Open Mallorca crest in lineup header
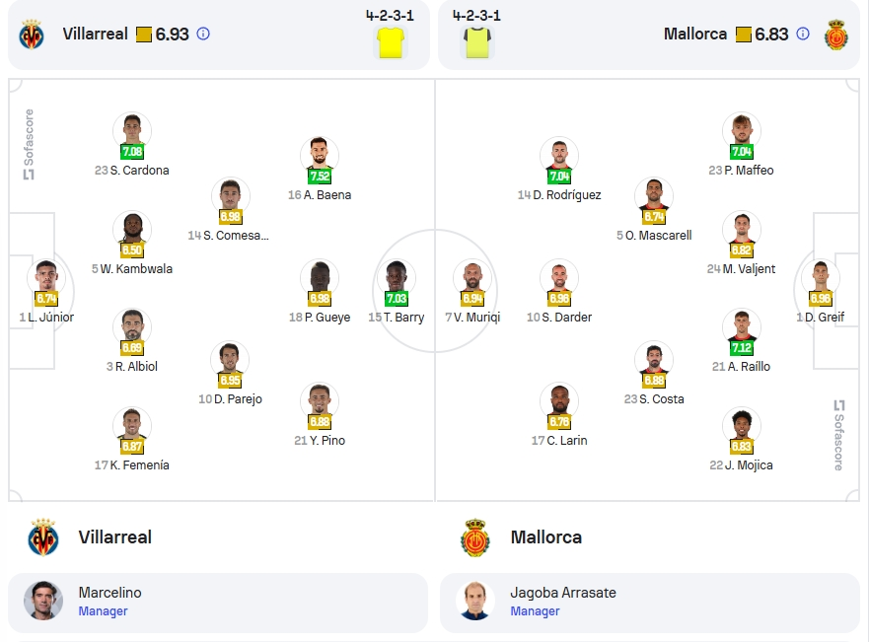869x642 pixels. [x=836, y=35]
